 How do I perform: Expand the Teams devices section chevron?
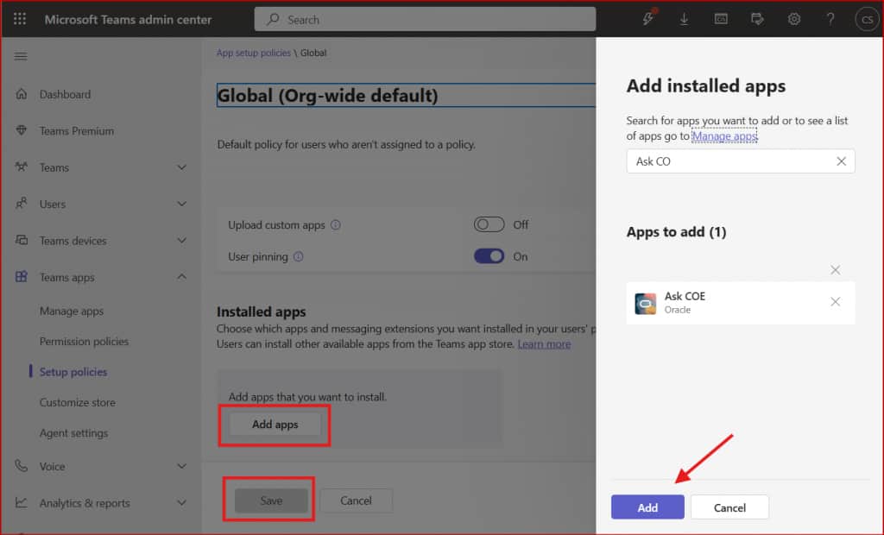coord(181,241)
